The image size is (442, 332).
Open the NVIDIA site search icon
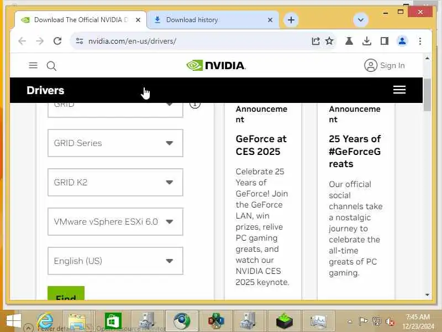point(51,66)
